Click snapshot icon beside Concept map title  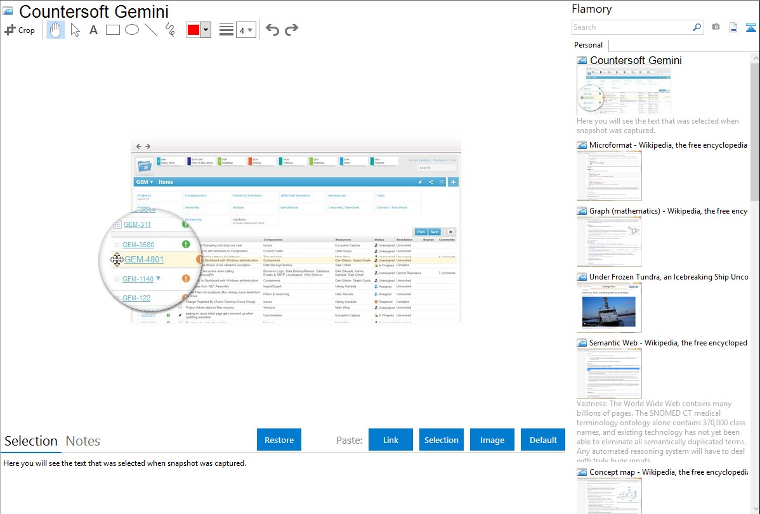click(582, 472)
